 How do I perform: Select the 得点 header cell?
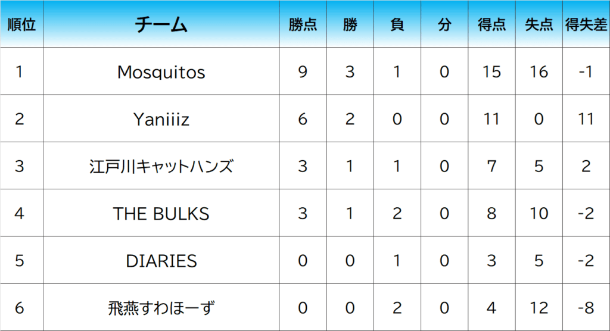coord(491,24)
